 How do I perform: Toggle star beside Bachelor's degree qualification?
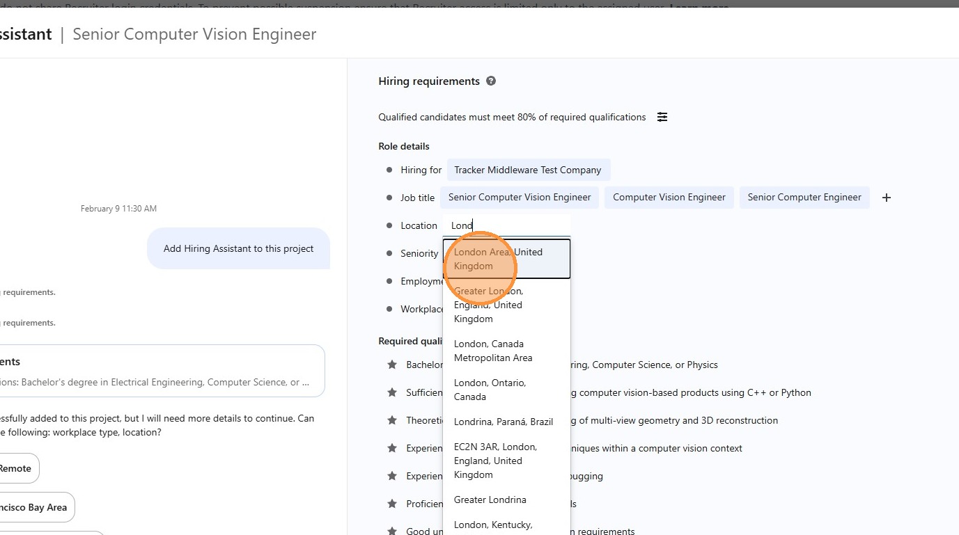392,365
